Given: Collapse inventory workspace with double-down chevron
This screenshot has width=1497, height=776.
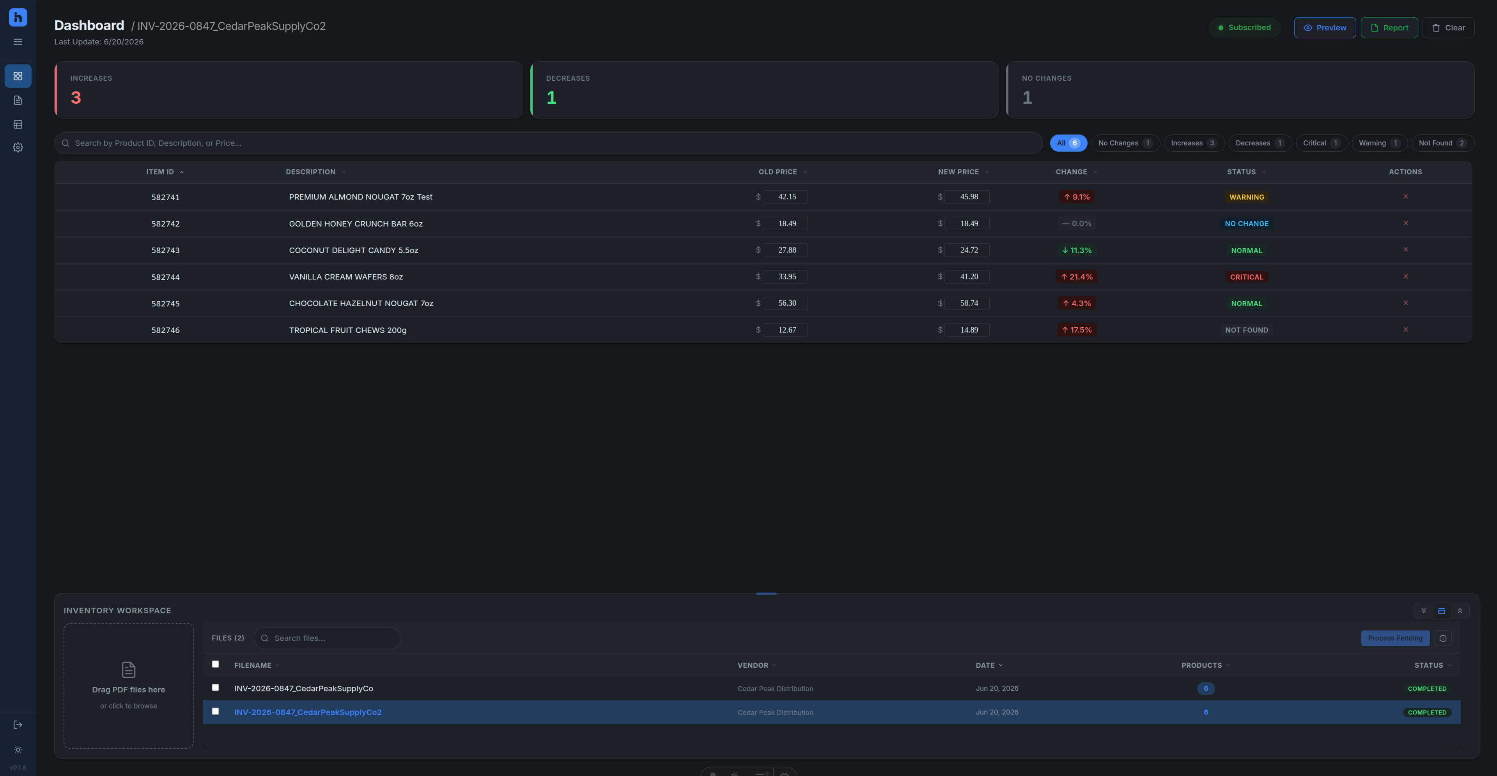Looking at the screenshot, I should [1424, 610].
